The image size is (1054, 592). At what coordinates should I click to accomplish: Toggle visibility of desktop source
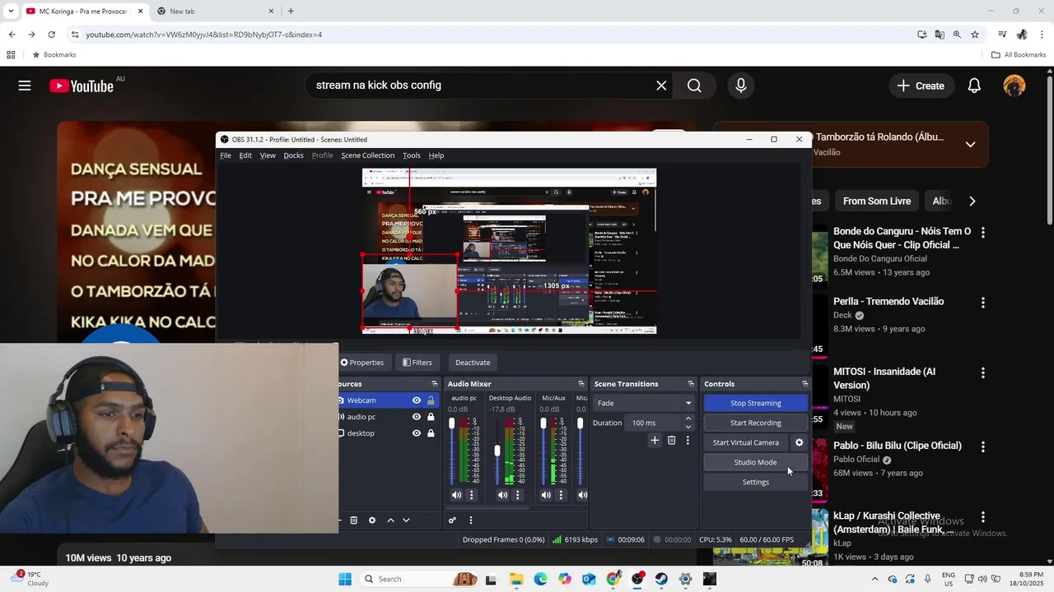(x=417, y=433)
